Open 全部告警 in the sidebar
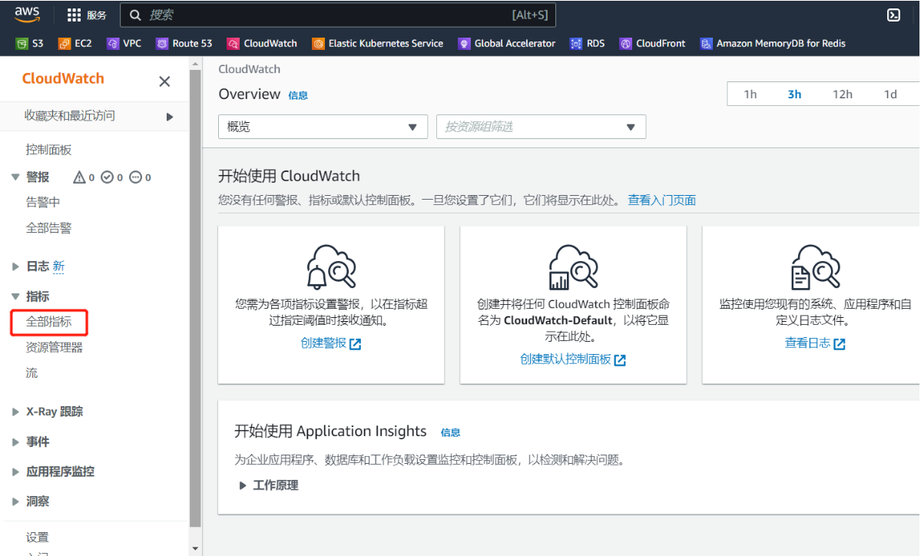The width and height of the screenshot is (921, 556). click(x=48, y=228)
